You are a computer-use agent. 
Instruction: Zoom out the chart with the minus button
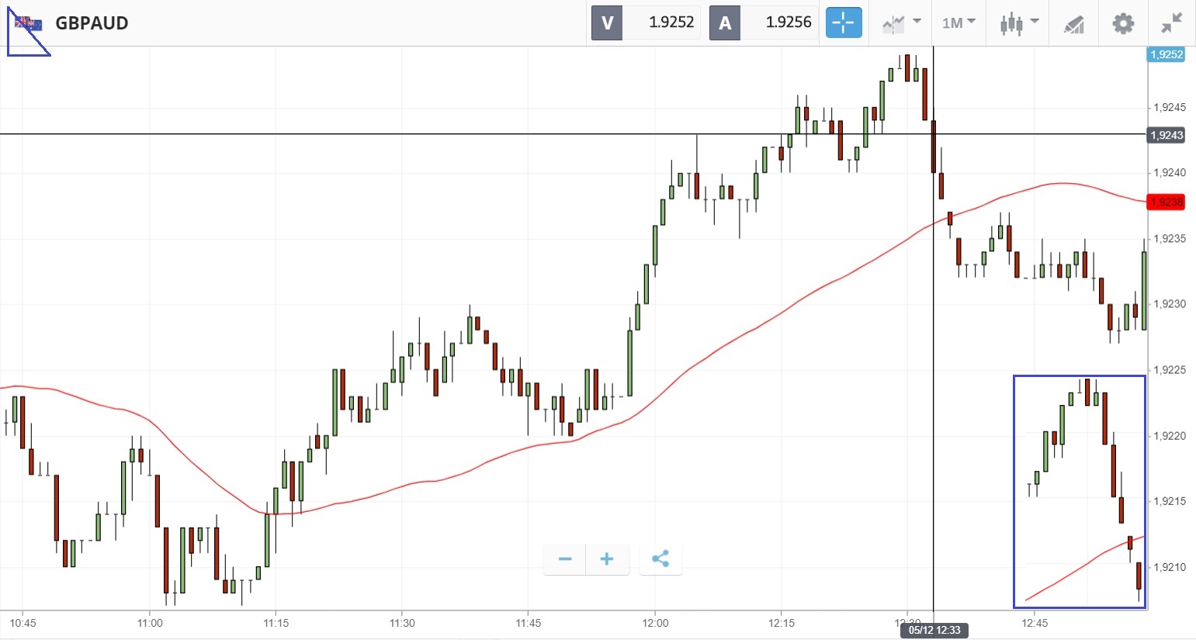point(565,559)
